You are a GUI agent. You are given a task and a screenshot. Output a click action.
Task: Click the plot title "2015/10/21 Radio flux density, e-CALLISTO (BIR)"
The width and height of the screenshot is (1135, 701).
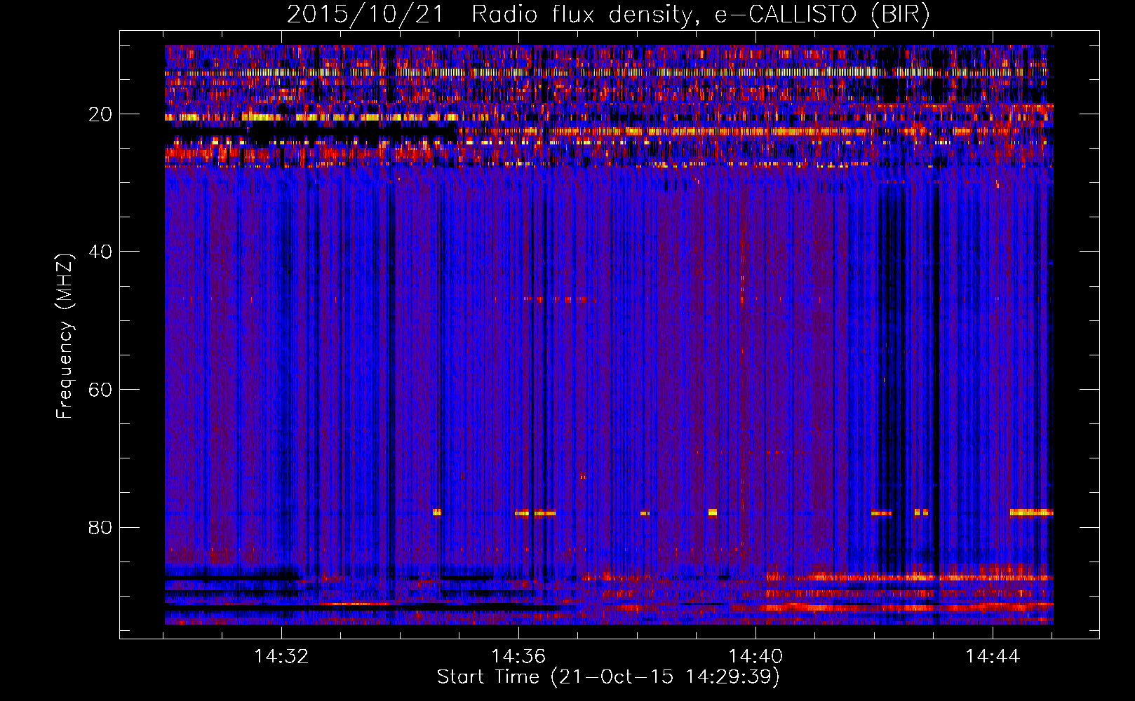(x=608, y=15)
